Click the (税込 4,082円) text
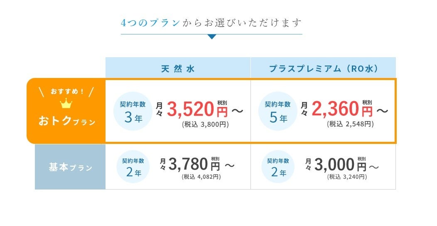The width and height of the screenshot is (437, 226). coord(201,177)
